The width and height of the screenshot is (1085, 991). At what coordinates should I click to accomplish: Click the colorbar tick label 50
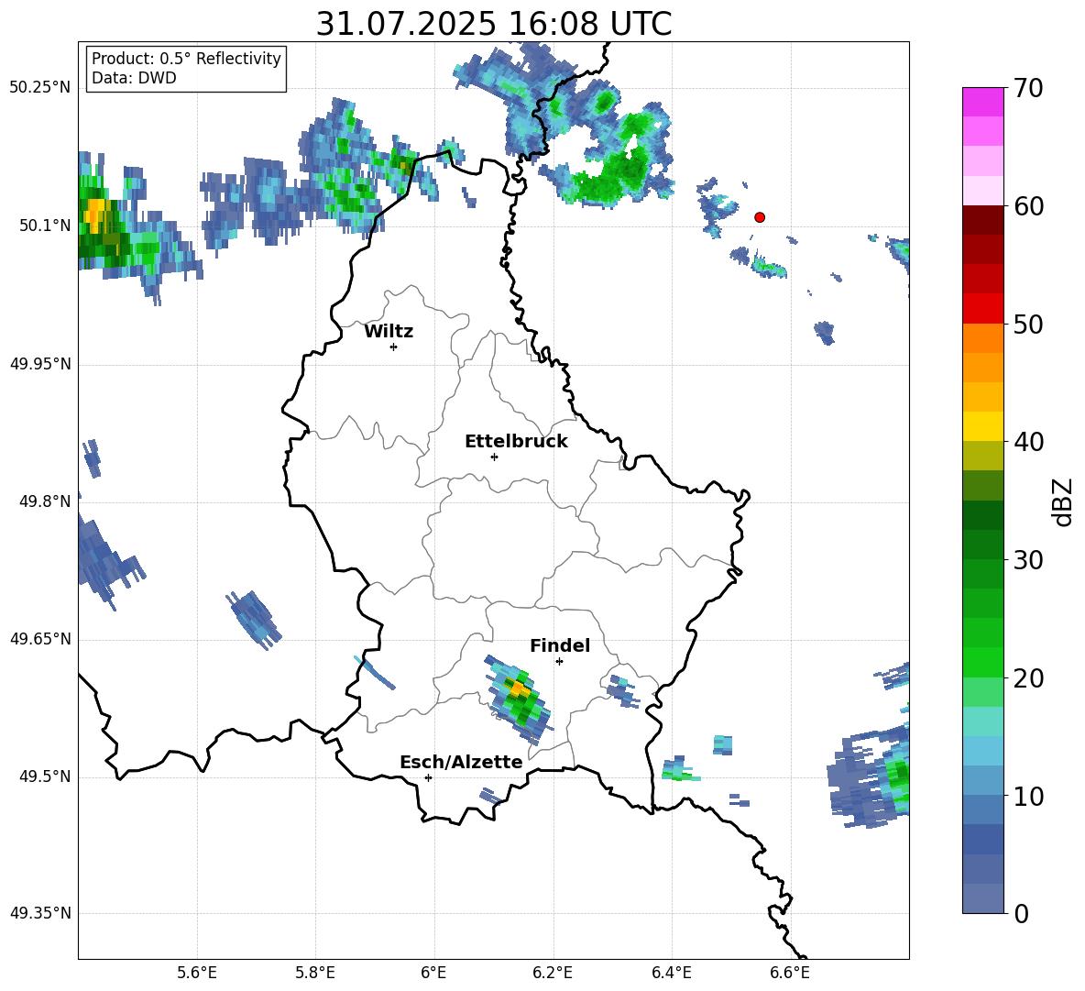1028,325
